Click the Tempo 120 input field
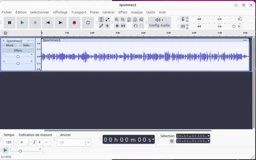256x160 pixels. pos(9,142)
